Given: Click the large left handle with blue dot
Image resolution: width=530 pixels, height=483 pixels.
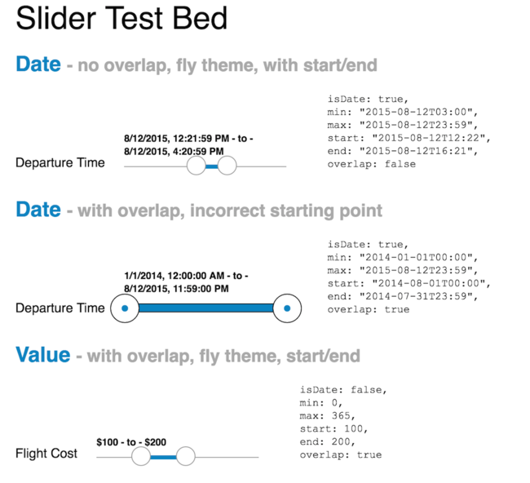Looking at the screenshot, I should (124, 308).
